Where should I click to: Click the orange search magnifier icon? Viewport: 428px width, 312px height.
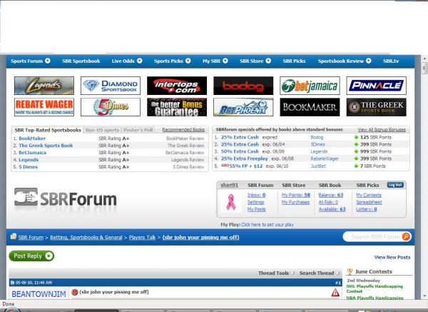point(406,236)
